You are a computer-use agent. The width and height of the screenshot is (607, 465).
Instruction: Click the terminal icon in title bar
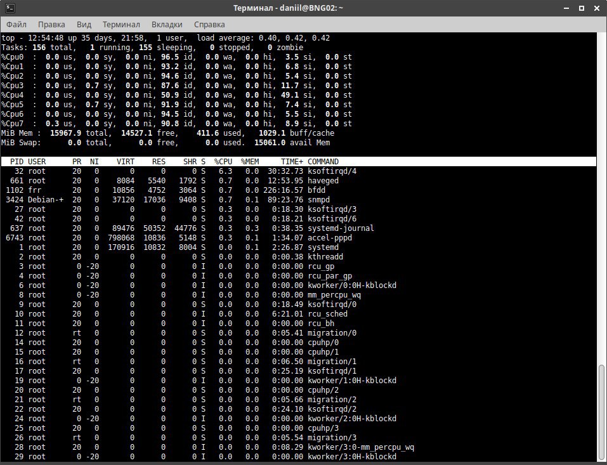click(x=10, y=8)
